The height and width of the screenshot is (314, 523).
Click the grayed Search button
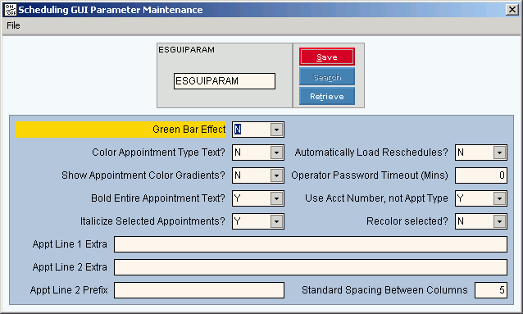click(x=327, y=76)
